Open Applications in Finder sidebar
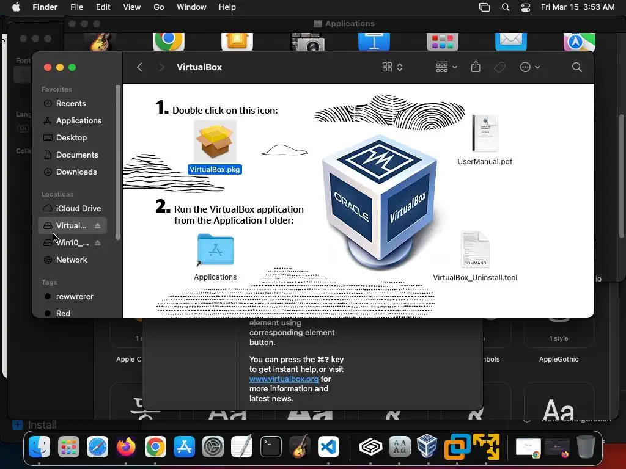The width and height of the screenshot is (626, 469). click(72, 120)
